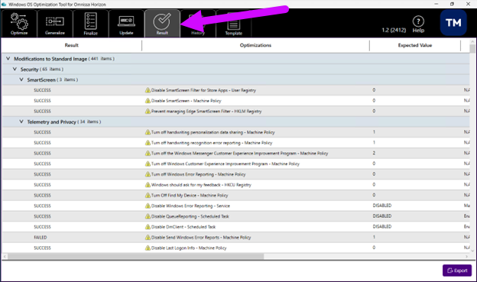Image resolution: width=477 pixels, height=282 pixels.
Task: Go to the Update tab
Action: (126, 24)
